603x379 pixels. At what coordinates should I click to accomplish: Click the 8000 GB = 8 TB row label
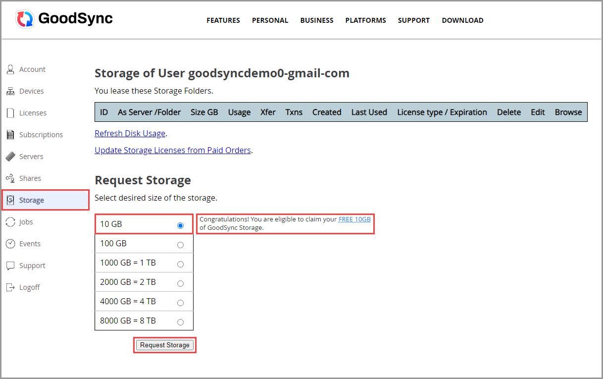click(x=128, y=321)
